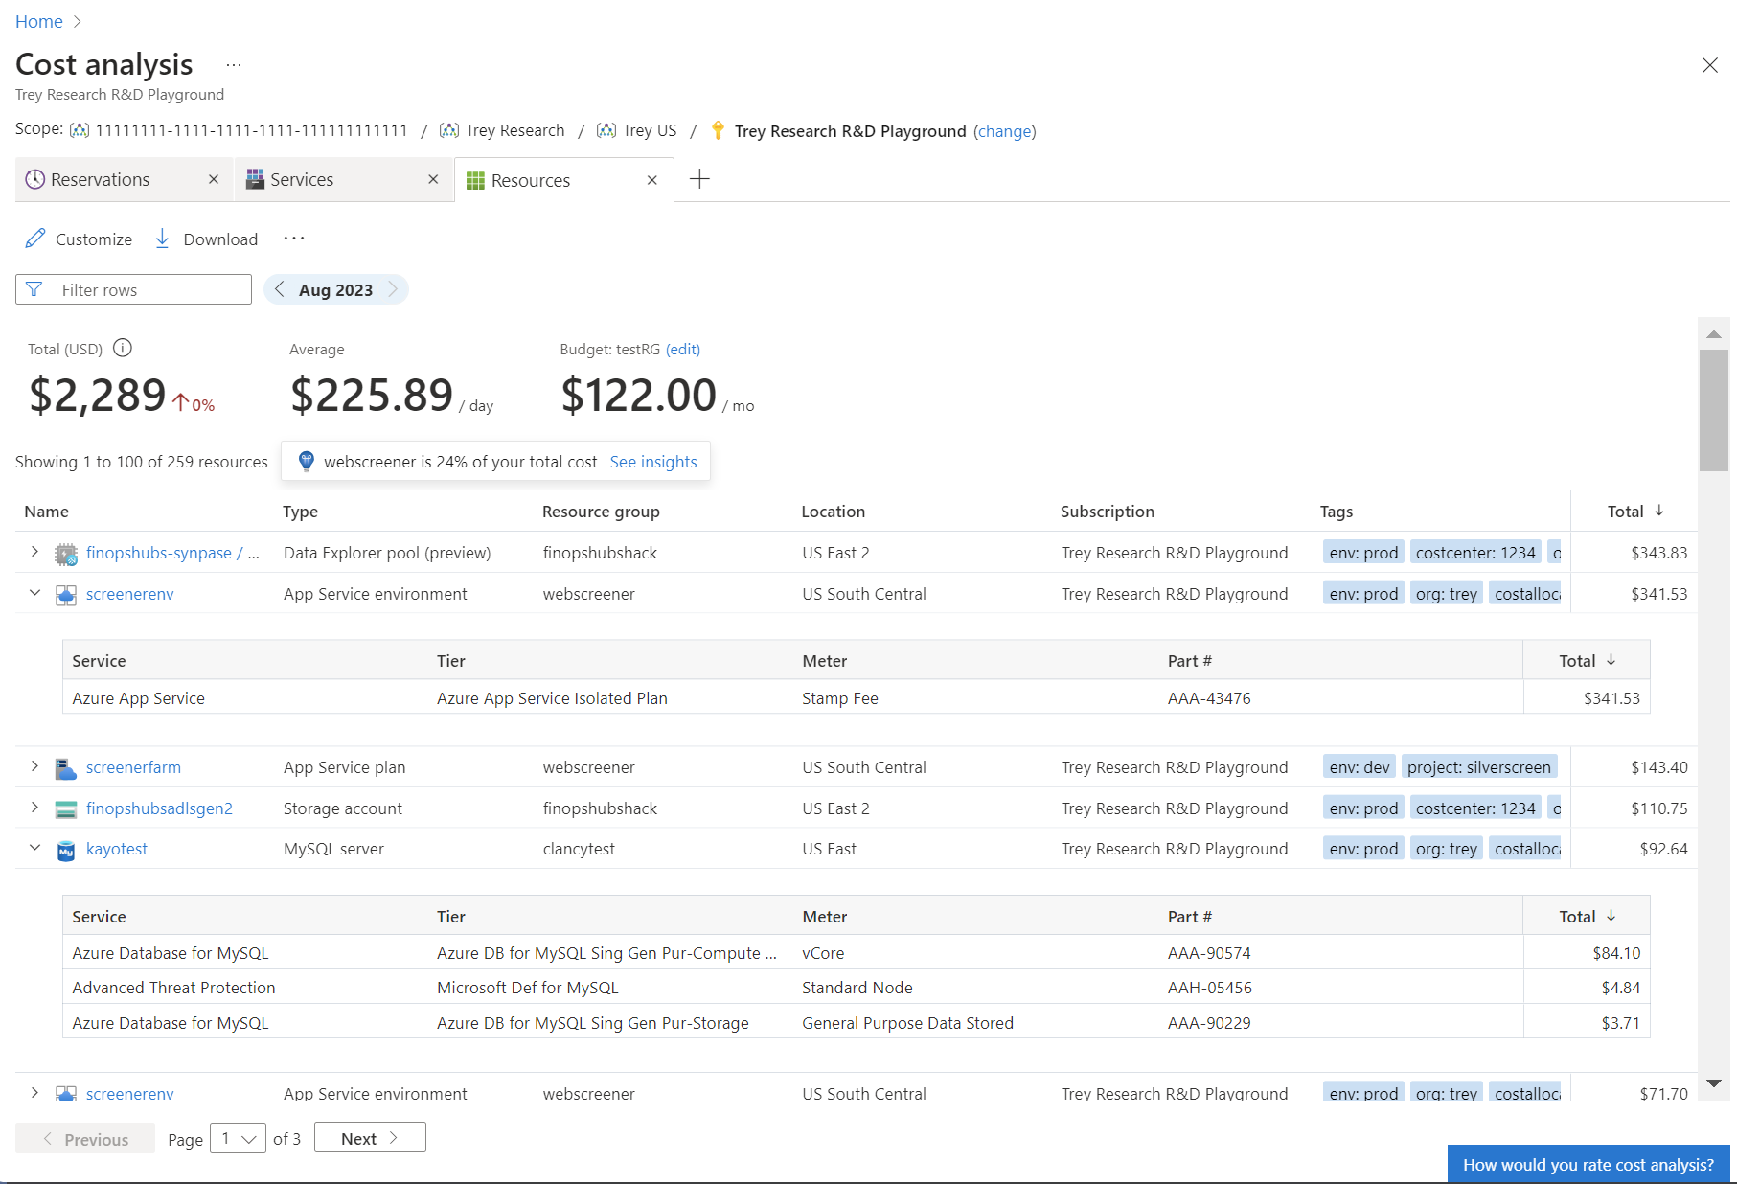This screenshot has width=1737, height=1184.
Task: Click the Total cost info icon
Action: tap(123, 349)
